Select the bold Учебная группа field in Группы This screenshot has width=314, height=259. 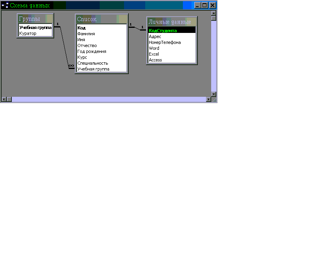coord(35,27)
